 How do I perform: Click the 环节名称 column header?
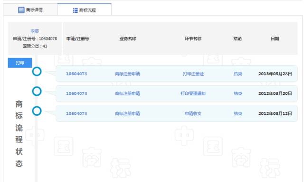[x=193, y=39]
